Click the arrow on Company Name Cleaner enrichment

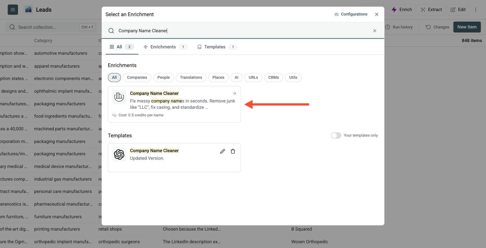coord(234,93)
